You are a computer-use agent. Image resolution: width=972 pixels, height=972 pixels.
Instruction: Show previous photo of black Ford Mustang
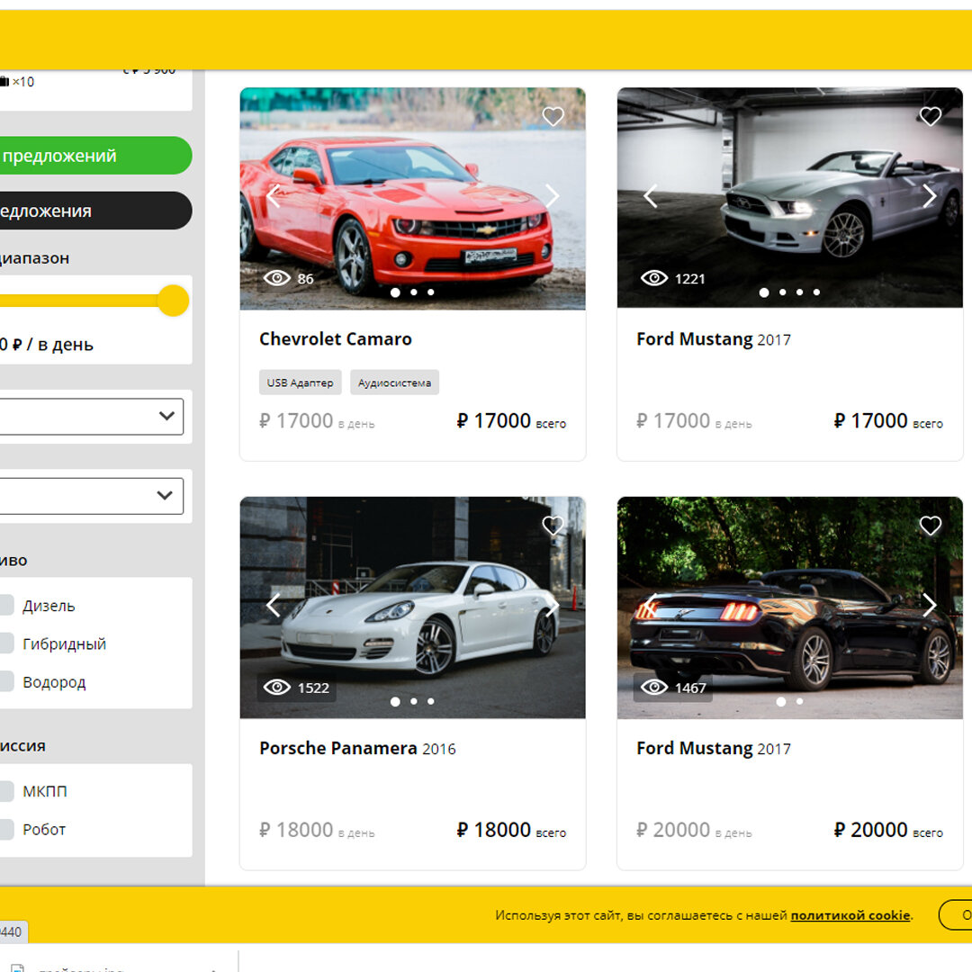[650, 605]
